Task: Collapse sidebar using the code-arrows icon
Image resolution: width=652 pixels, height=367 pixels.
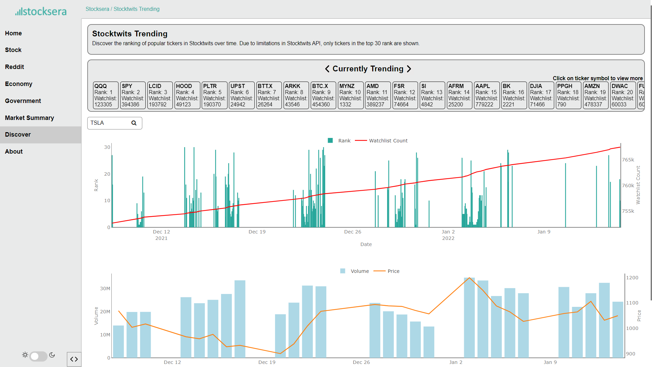Action: pos(74,359)
